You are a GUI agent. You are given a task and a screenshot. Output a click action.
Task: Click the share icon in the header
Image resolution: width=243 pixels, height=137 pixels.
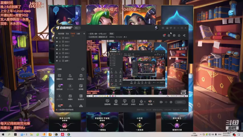184,35
